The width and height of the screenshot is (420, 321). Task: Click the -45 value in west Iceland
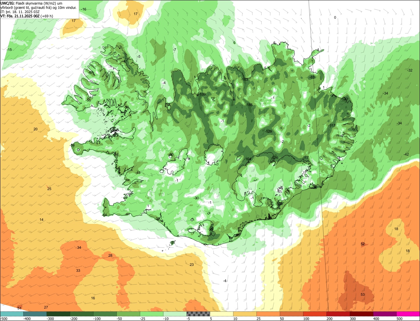(138, 173)
